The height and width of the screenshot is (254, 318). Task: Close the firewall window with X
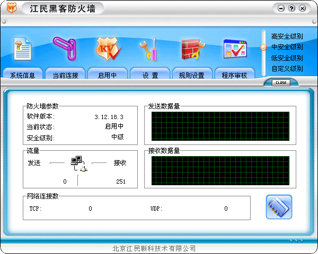[x=302, y=8]
